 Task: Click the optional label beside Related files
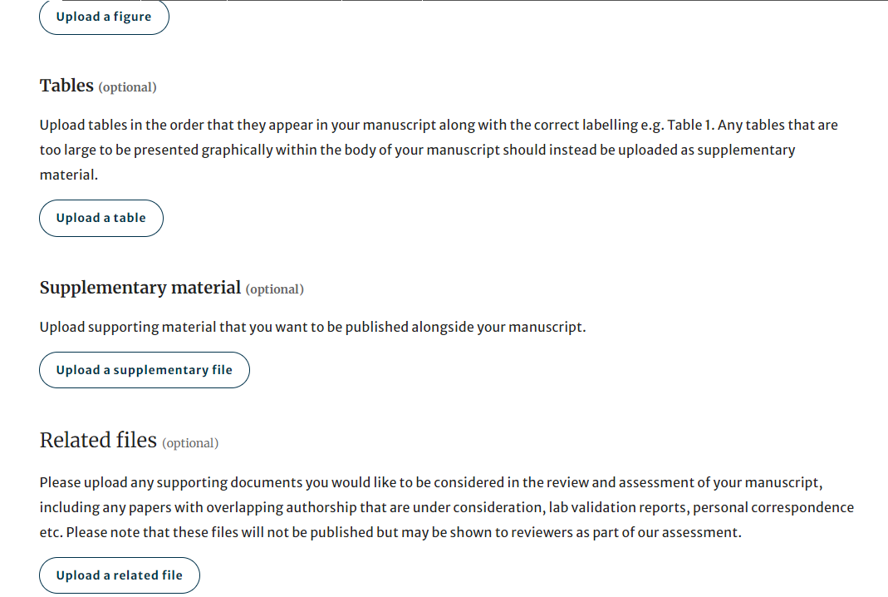coord(190,443)
